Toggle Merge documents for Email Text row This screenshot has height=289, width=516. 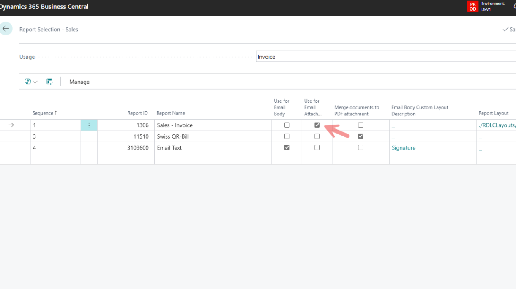pyautogui.click(x=360, y=148)
